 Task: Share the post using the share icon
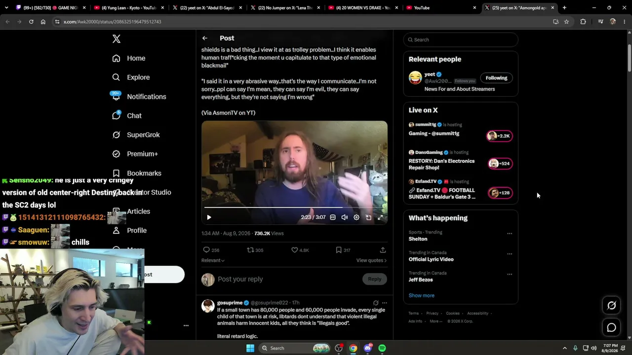tap(383, 250)
